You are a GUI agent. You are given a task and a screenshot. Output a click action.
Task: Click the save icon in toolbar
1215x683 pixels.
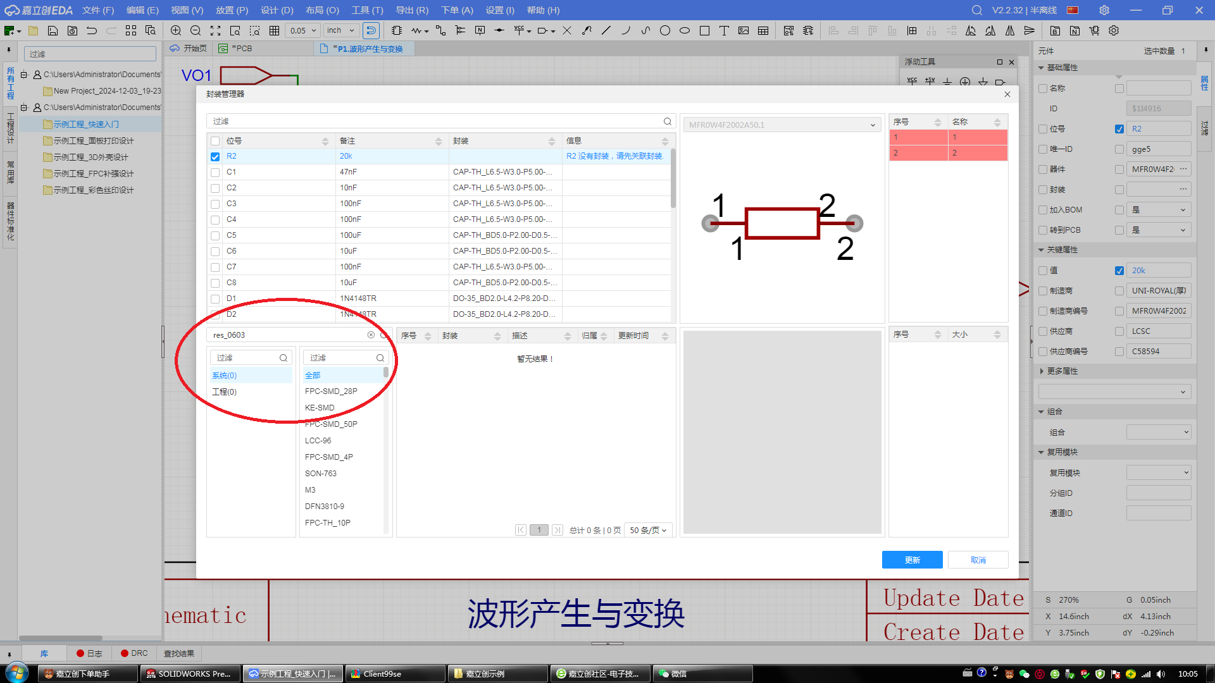(x=53, y=30)
